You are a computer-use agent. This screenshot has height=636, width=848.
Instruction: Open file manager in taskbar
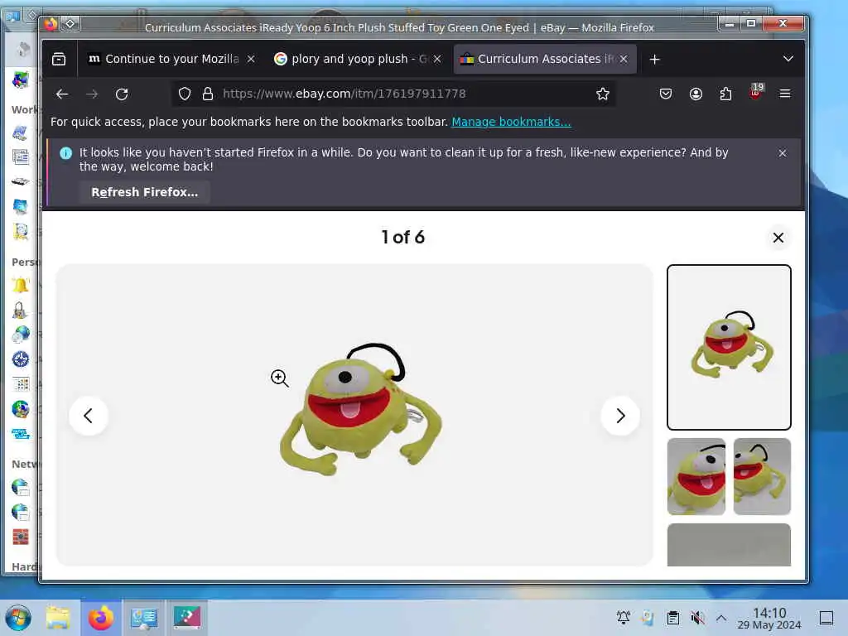tap(58, 618)
